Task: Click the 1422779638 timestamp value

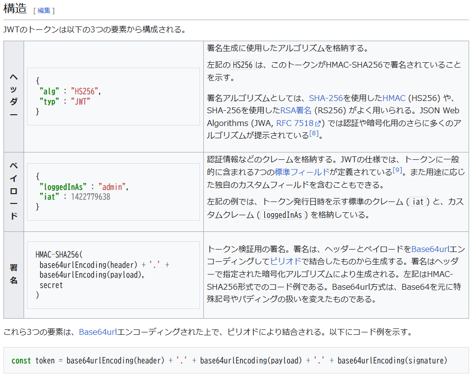Action: coord(90,197)
